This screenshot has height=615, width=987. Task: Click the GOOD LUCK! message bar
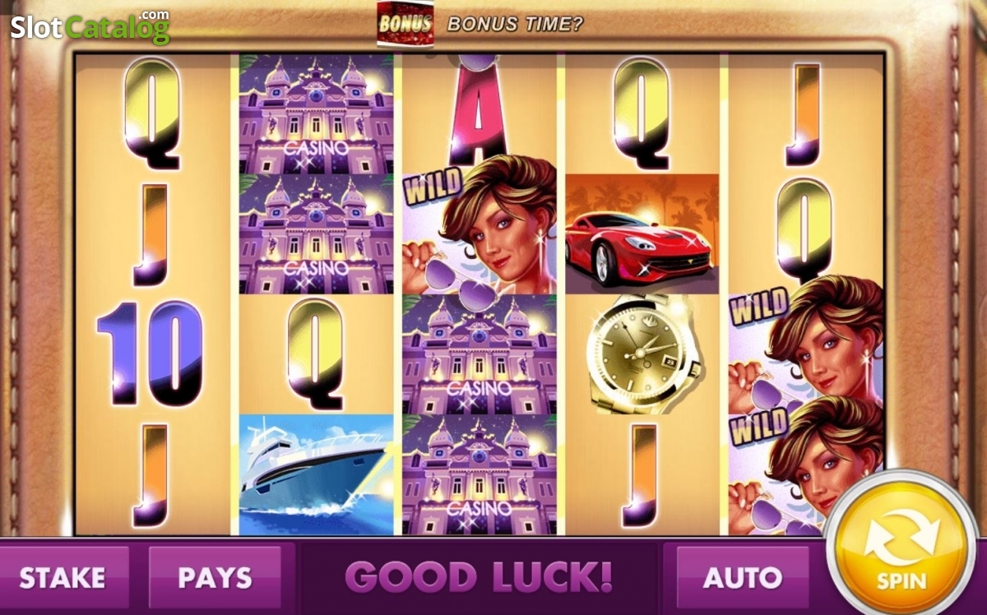[x=479, y=577]
